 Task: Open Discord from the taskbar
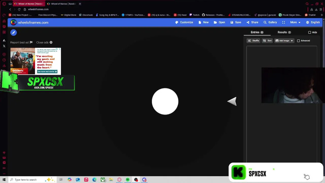144,180
